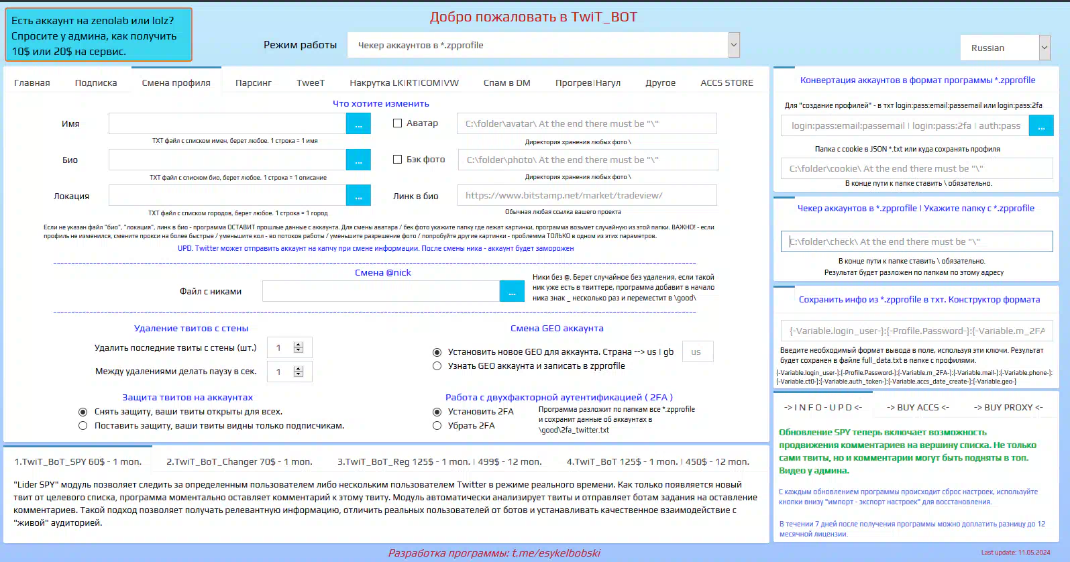The height and width of the screenshot is (562, 1070).
Task: Click the cookie folder path field
Action: coord(917,168)
